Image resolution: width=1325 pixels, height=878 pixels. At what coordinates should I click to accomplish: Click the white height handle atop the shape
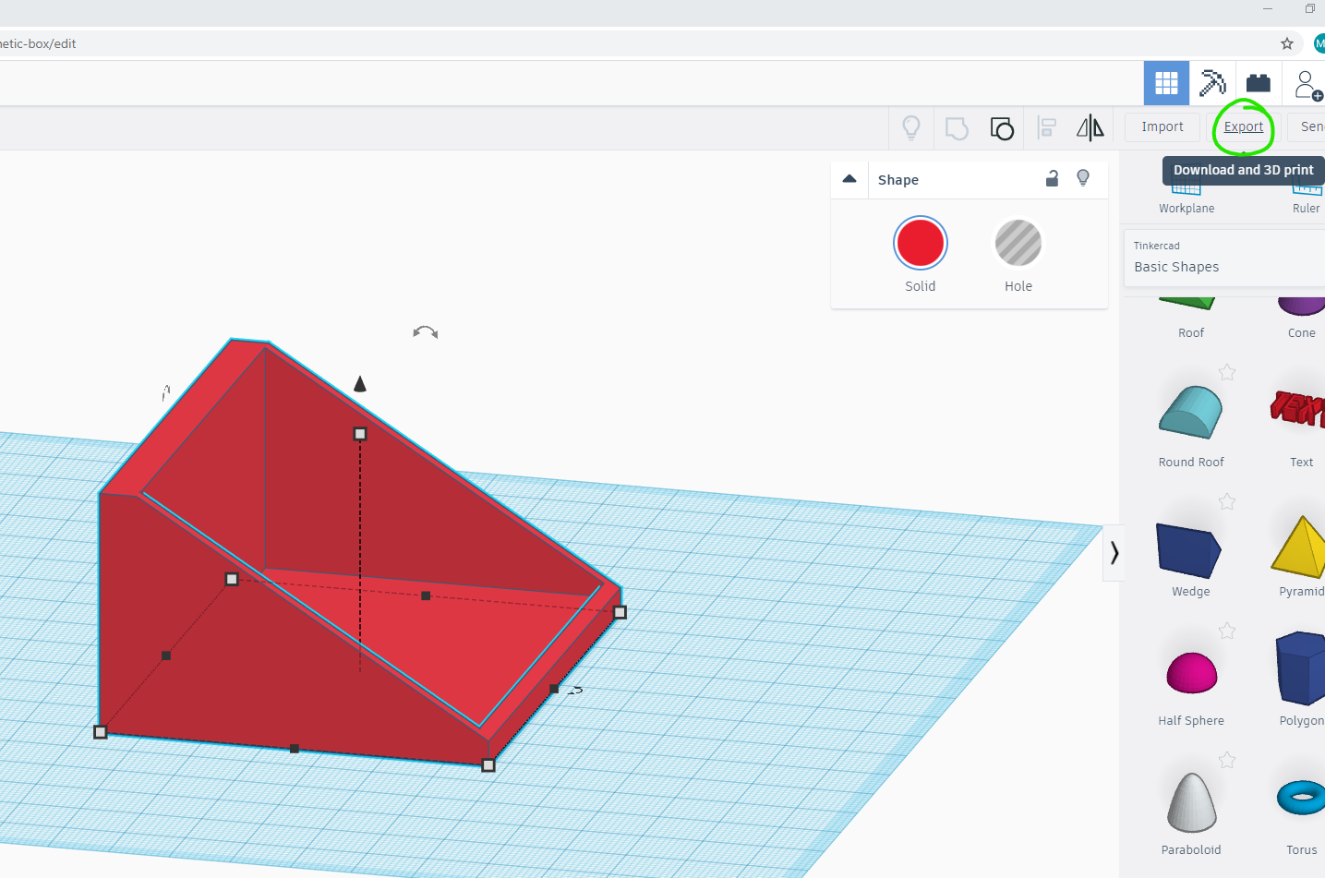(x=360, y=434)
